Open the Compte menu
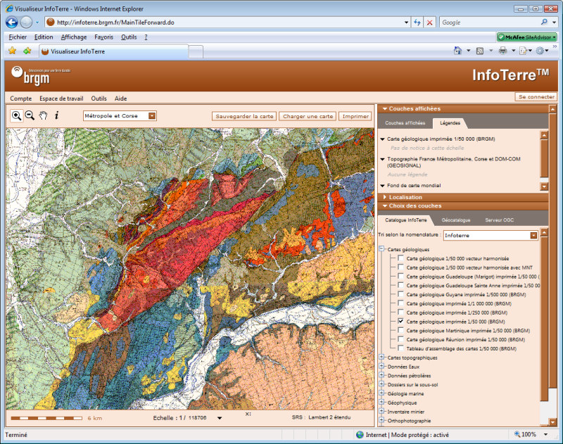Viewport: 563px width, 444px height. [x=21, y=99]
